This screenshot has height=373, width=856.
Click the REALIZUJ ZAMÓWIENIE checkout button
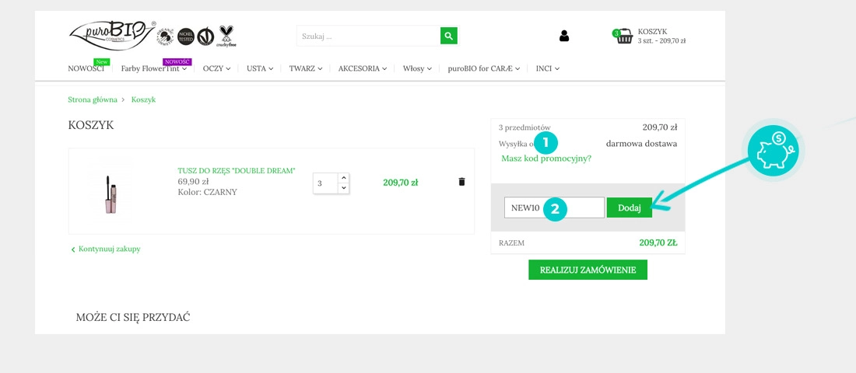tap(588, 270)
